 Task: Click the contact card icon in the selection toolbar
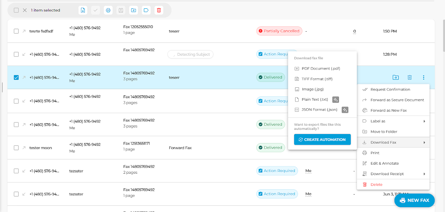click(121, 10)
